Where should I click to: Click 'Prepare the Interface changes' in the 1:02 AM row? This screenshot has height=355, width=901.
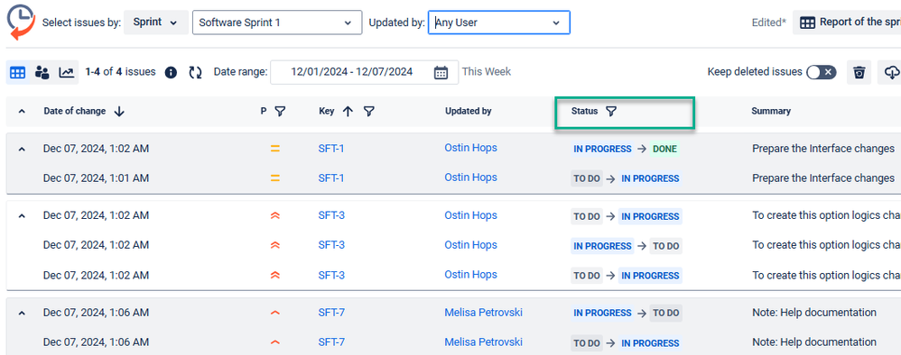822,149
